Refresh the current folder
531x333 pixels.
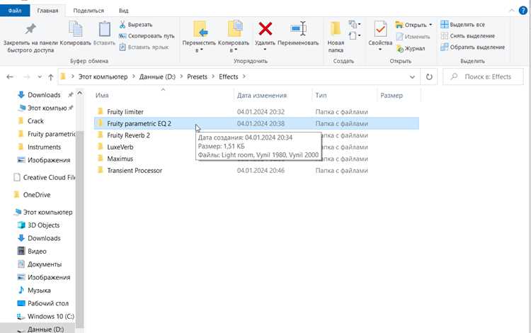click(429, 77)
